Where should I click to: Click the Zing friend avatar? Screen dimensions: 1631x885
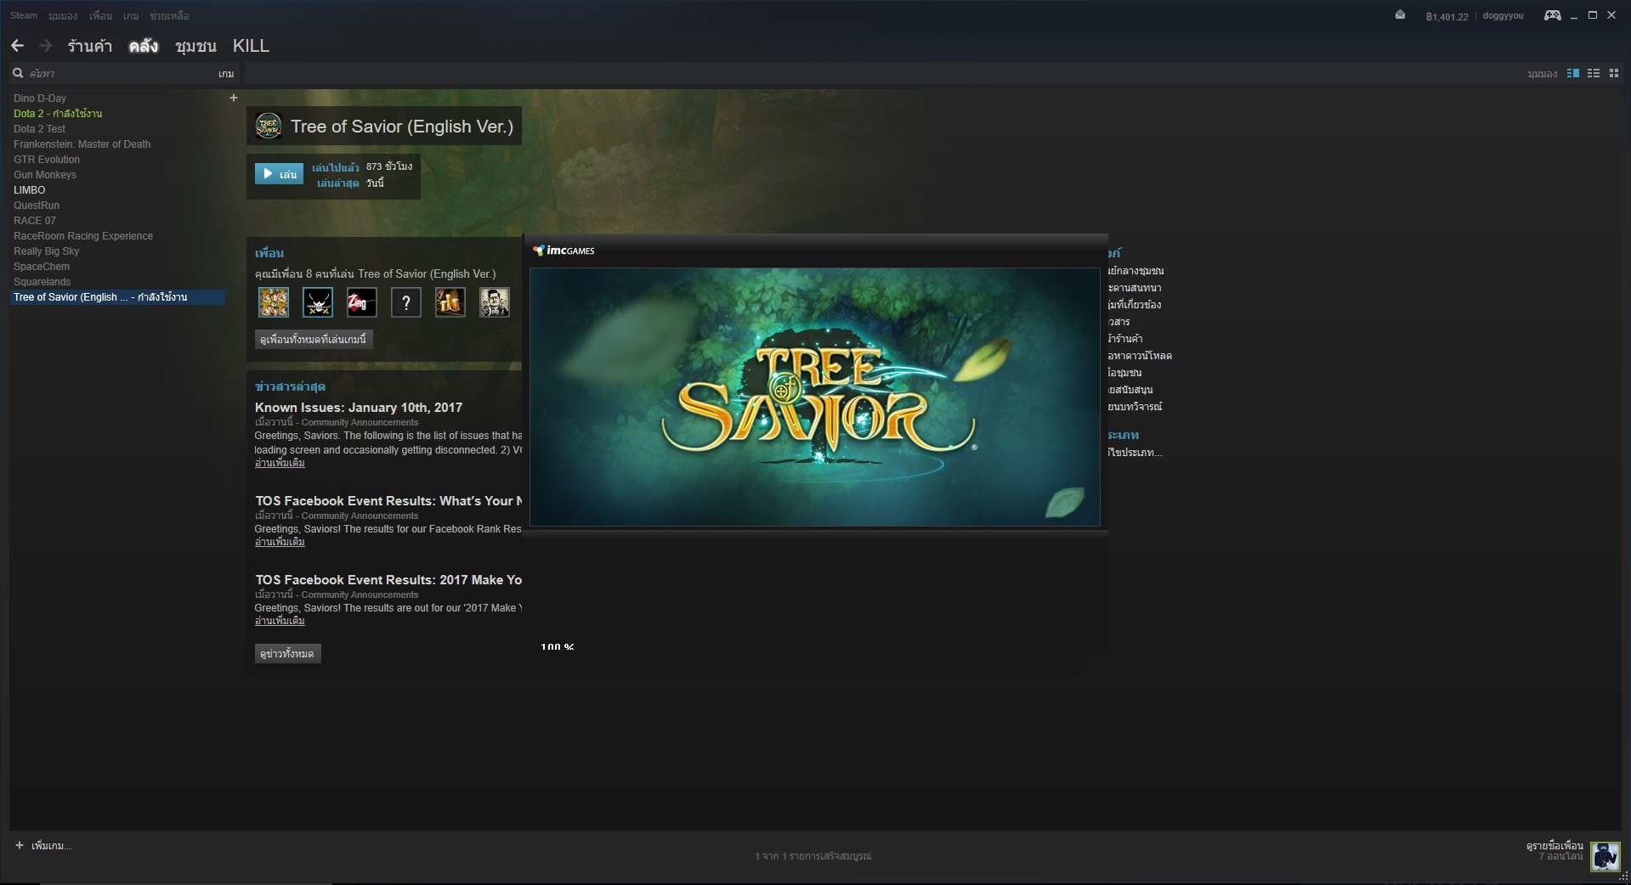[361, 302]
